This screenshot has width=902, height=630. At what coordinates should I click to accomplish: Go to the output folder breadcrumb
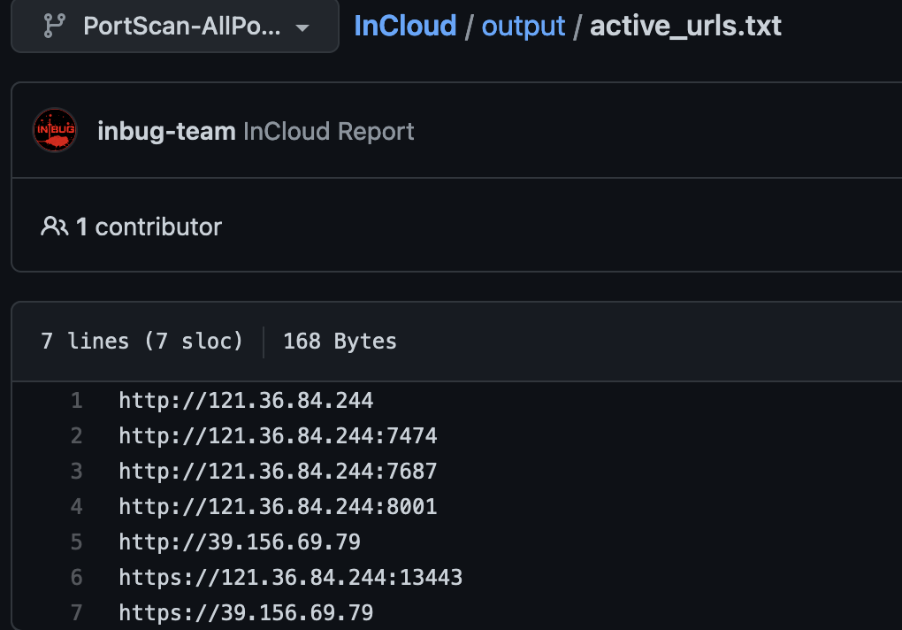[x=523, y=26]
